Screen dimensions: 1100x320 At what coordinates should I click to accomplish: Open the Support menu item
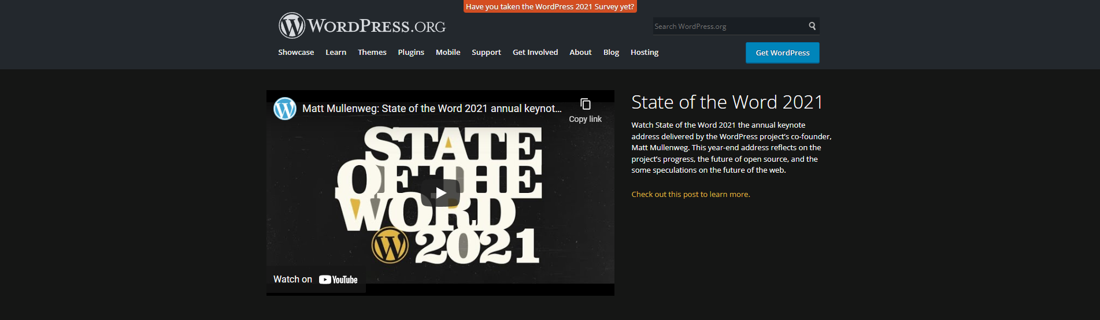[486, 53]
